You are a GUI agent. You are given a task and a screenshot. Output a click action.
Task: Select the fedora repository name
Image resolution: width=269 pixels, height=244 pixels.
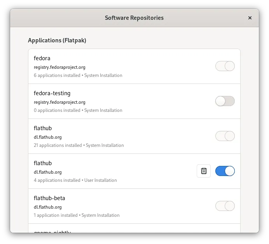pyautogui.click(x=42, y=58)
